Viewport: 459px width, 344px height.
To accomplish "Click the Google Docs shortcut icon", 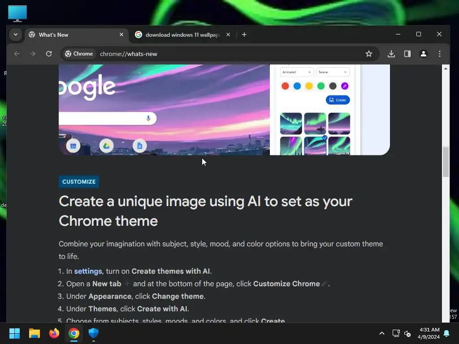I will tap(140, 146).
